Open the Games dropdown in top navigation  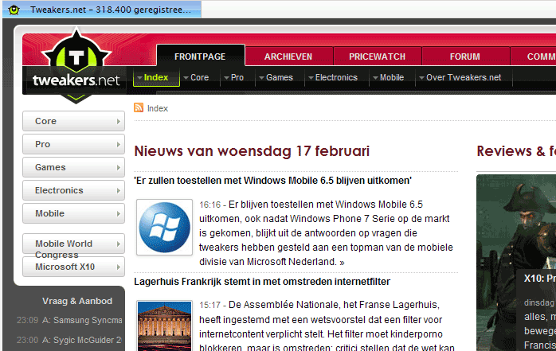pos(276,77)
